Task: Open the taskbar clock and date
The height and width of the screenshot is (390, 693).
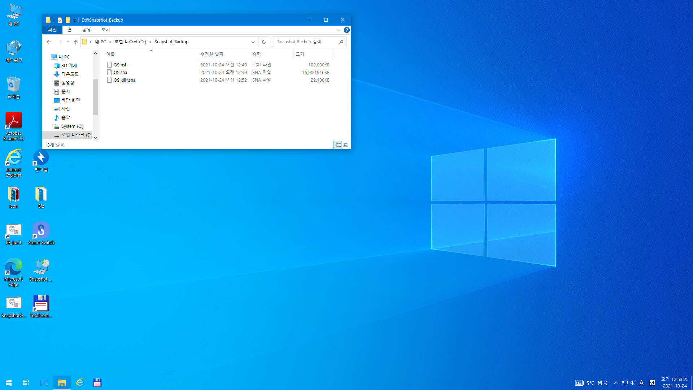Action: tap(675, 383)
